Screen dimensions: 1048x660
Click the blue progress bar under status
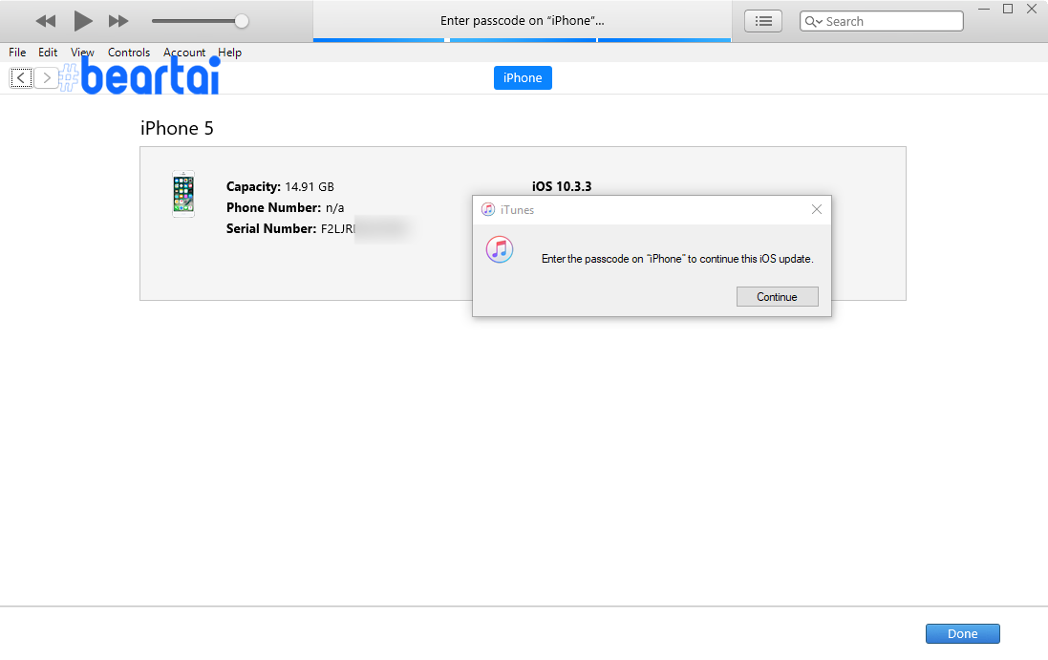(x=522, y=40)
